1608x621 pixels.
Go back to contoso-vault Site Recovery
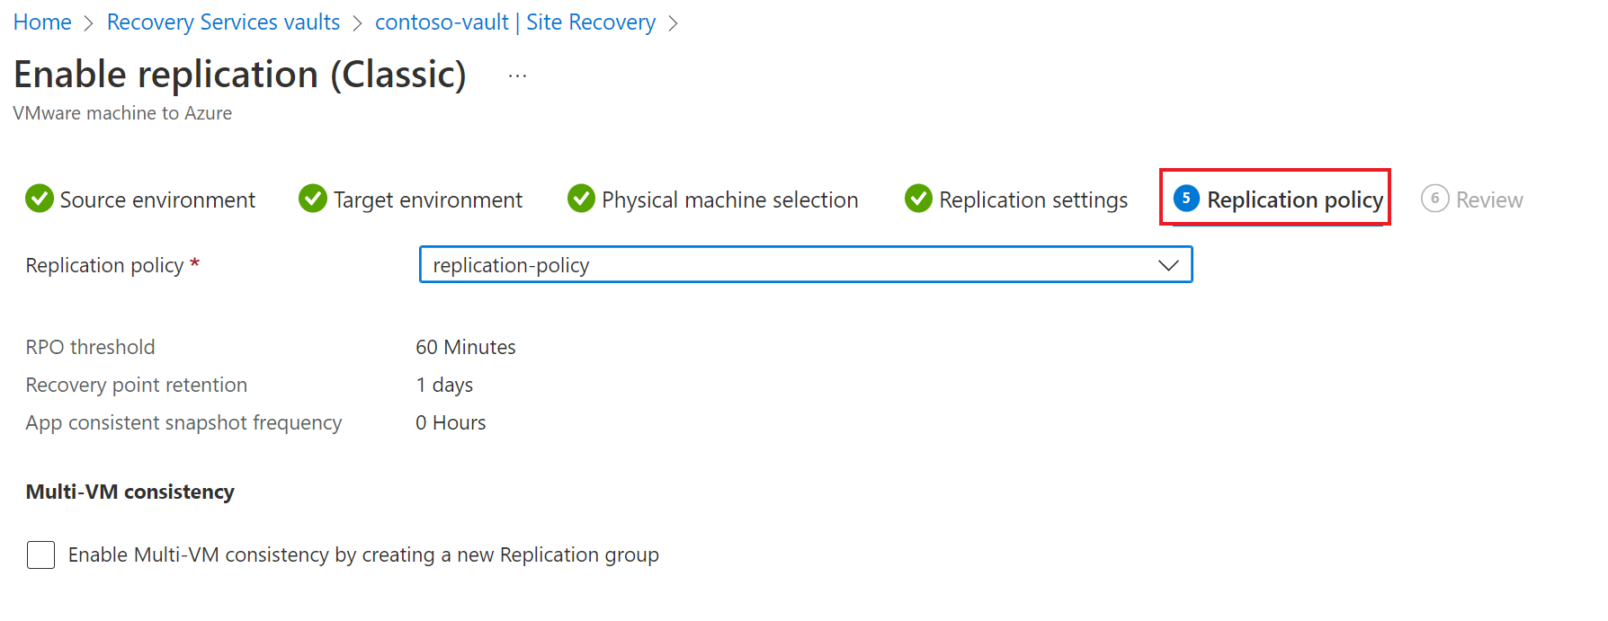click(514, 22)
